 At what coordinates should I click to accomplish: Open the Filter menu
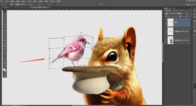click(x=41, y=1)
